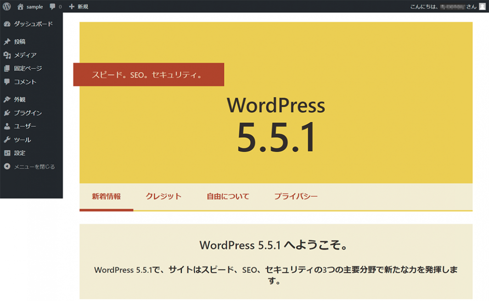Click the plus icon for 新規
The height and width of the screenshot is (301, 489).
pyautogui.click(x=72, y=7)
